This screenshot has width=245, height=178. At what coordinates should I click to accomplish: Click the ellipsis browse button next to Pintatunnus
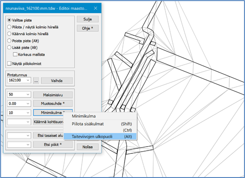click(x=36, y=81)
